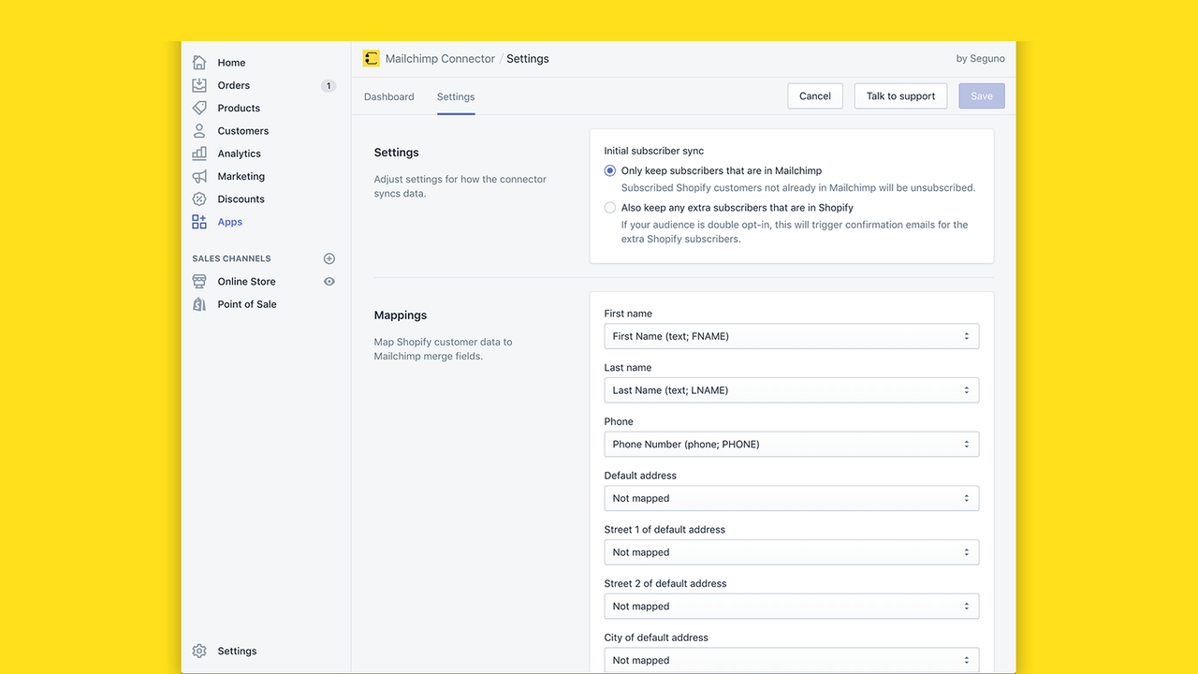Click the Home house icon
1198x674 pixels.
pyautogui.click(x=199, y=63)
